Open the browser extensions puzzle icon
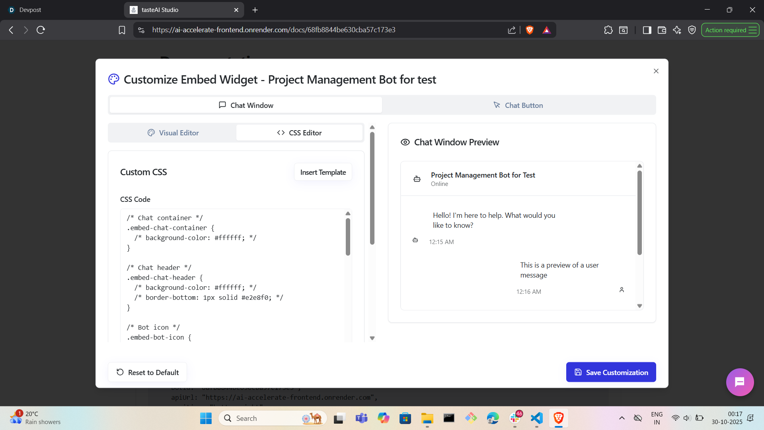Image resolution: width=764 pixels, height=430 pixels. (x=608, y=30)
